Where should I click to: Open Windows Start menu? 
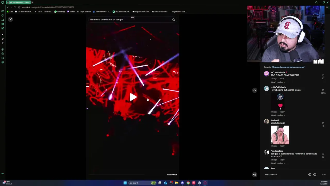125,183
